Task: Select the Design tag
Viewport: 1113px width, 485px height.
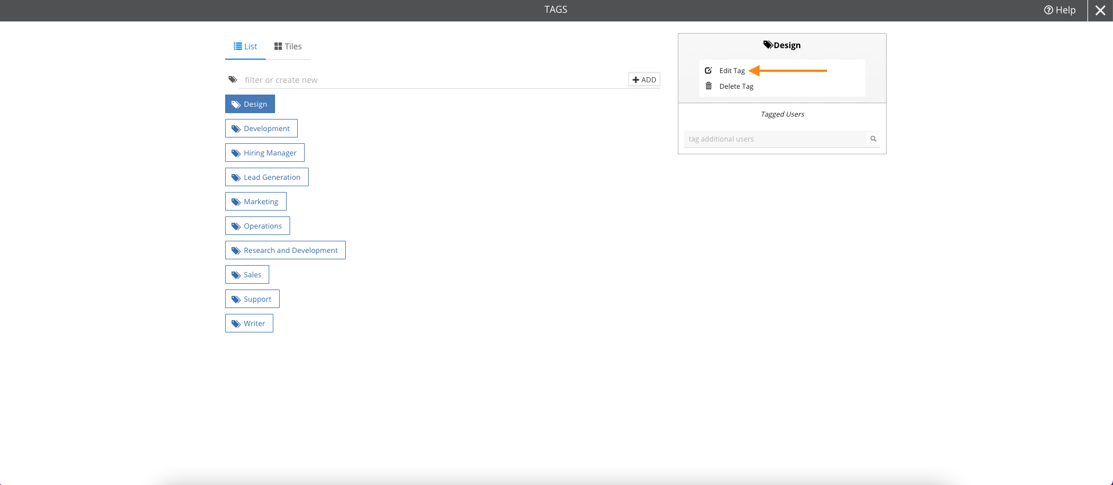Action: [x=250, y=104]
